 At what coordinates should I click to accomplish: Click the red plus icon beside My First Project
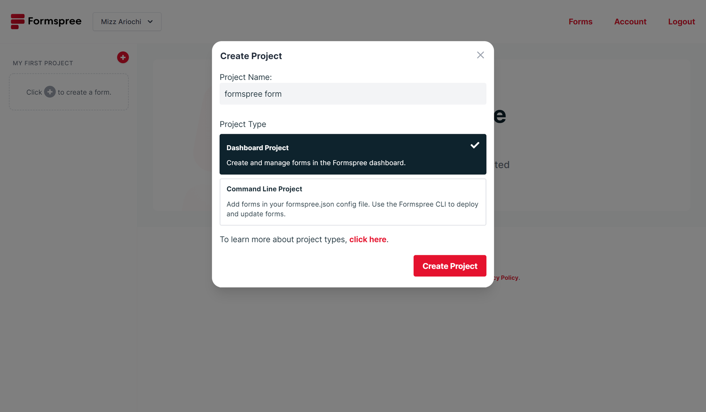pyautogui.click(x=123, y=57)
